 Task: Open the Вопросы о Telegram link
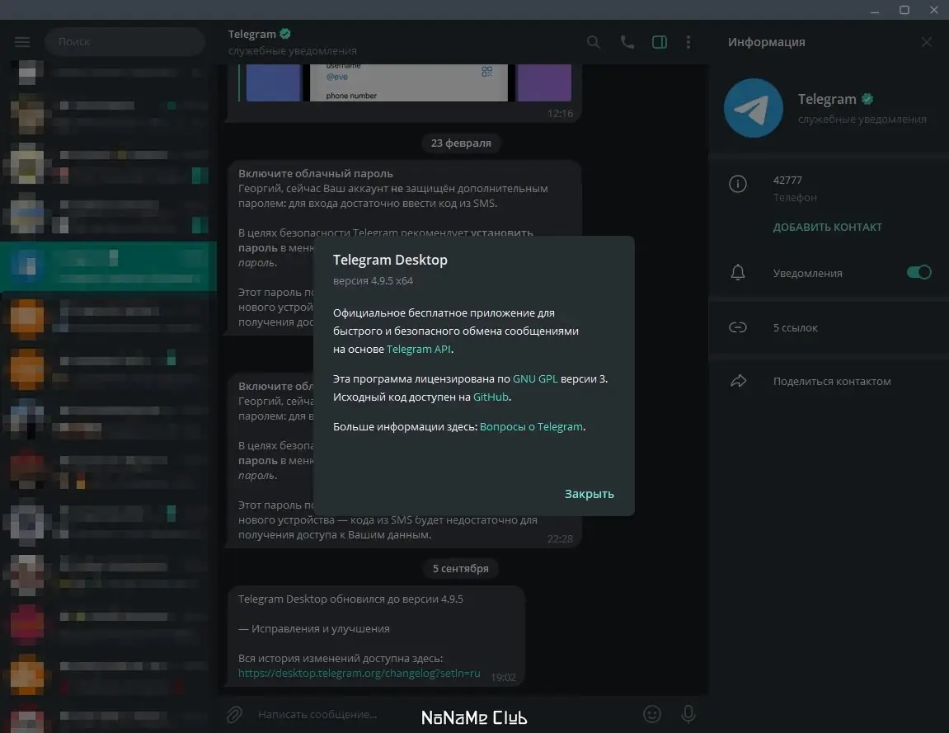click(x=532, y=427)
